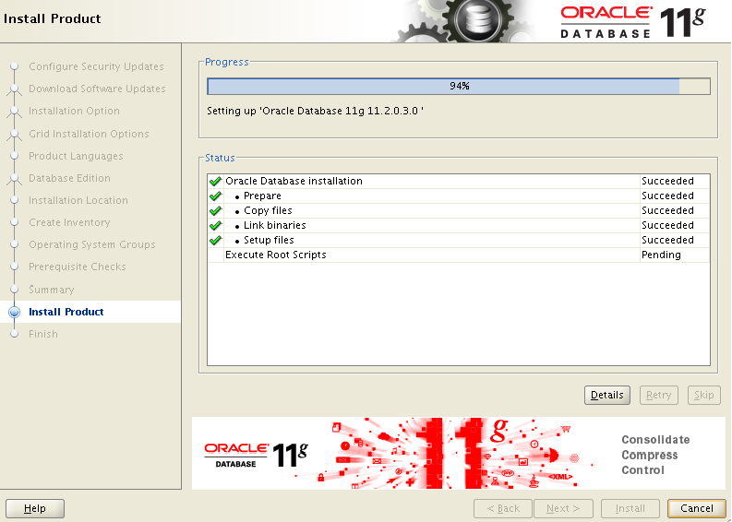
Task: Click the Next navigation button
Action: point(563,508)
